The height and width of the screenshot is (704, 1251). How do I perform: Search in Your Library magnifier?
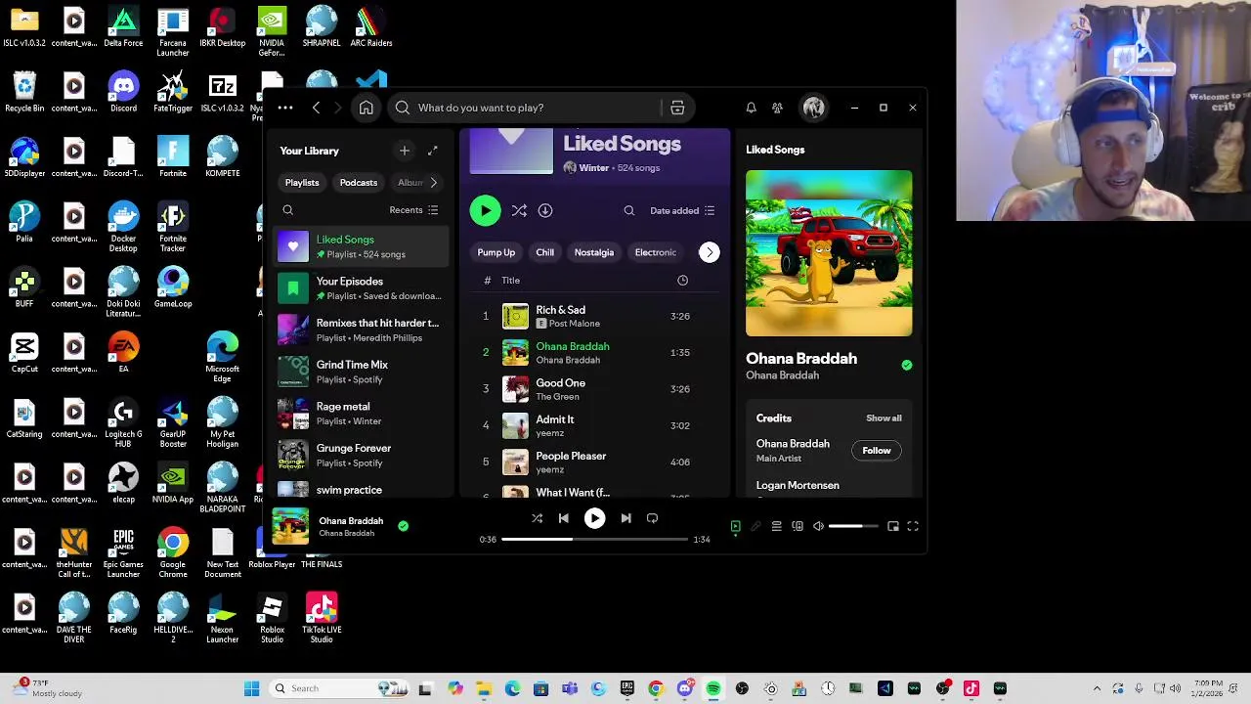click(287, 210)
